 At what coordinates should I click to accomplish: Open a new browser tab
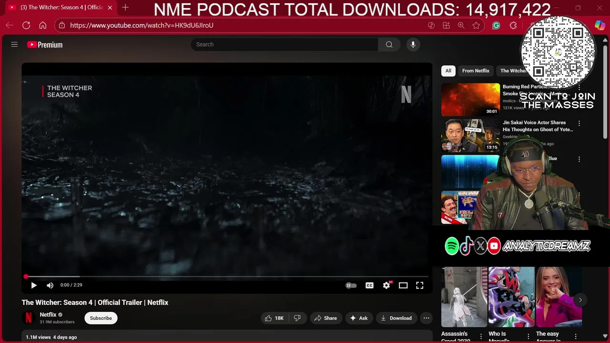click(x=125, y=8)
